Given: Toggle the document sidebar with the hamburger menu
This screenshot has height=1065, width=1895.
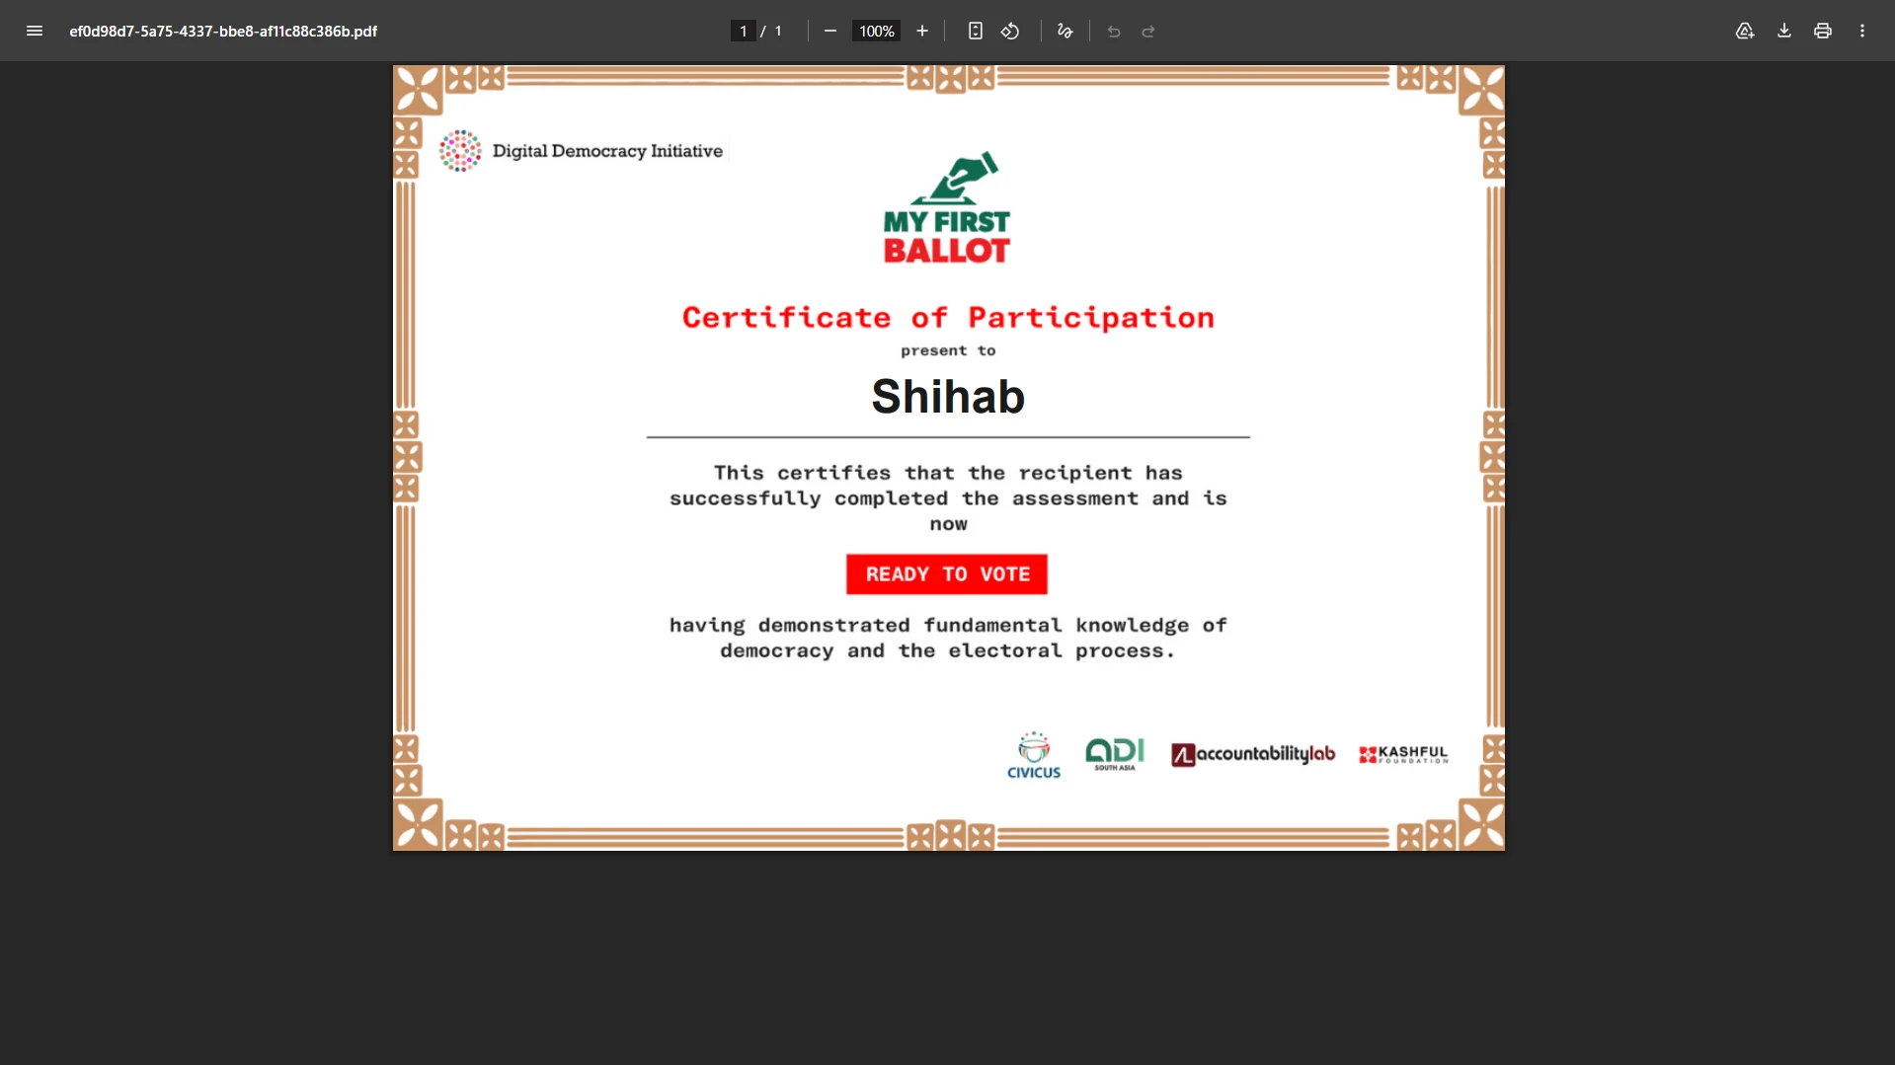Looking at the screenshot, I should coord(35,31).
